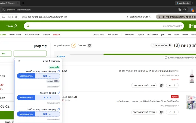This screenshot has height=123, width=196.
Task: Open the מוצרים לבית home menu
Action: [x=152, y=34]
